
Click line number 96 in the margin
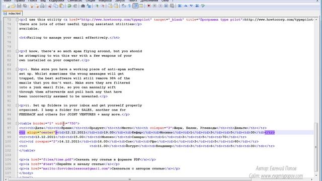[9, 124]
